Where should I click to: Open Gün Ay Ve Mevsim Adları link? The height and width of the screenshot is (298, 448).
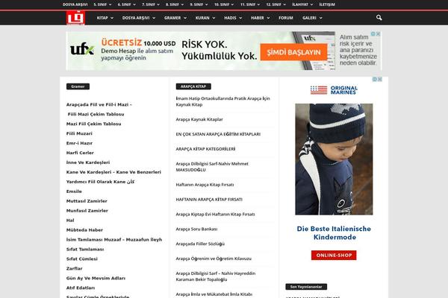[x=96, y=279]
